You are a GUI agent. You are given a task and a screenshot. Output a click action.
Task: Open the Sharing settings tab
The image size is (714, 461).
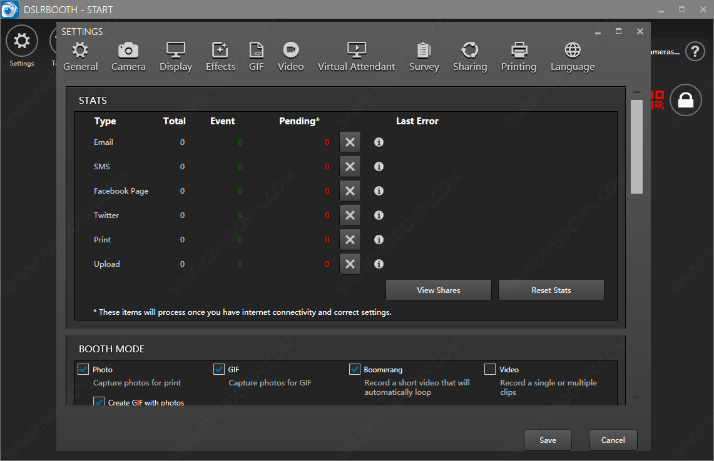[x=470, y=57]
